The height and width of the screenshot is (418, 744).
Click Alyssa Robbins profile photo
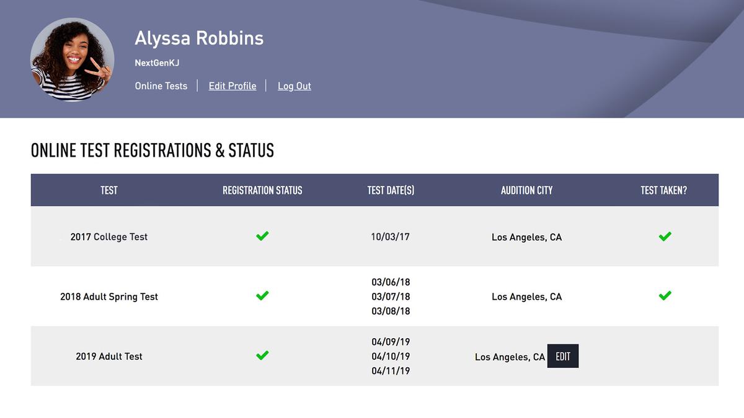coord(72,59)
